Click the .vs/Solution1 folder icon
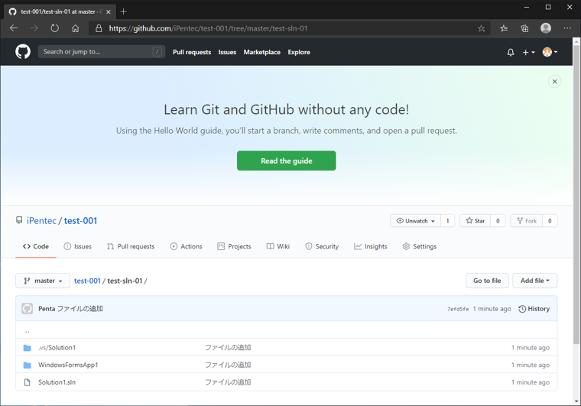Image resolution: width=581 pixels, height=406 pixels. click(27, 347)
